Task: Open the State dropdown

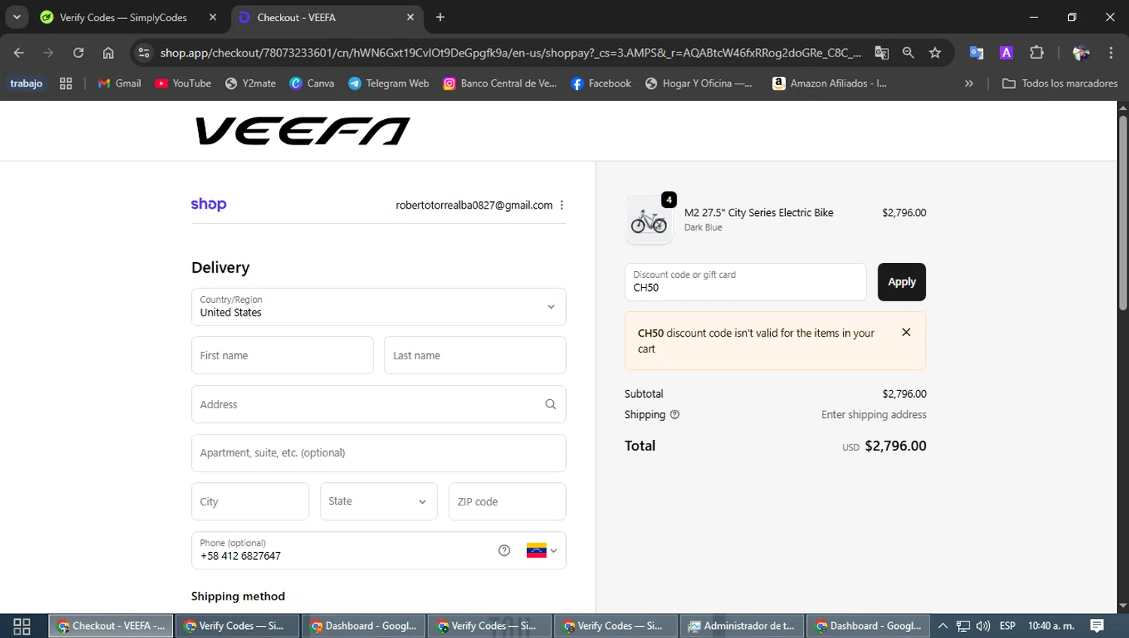Action: 379,502
